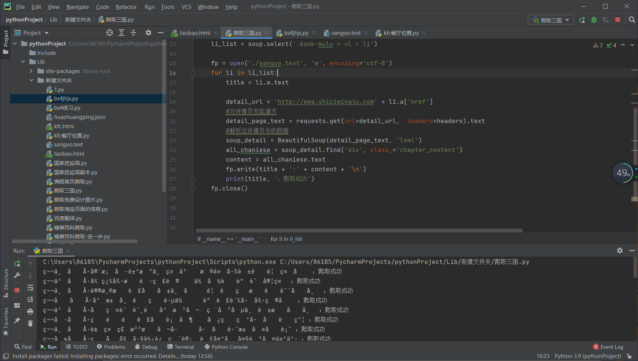This screenshot has width=638, height=361.
Task: Open huazhuangping.json in project tree
Action: tap(80, 117)
